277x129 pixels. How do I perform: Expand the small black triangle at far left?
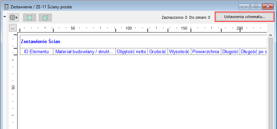[5, 17]
